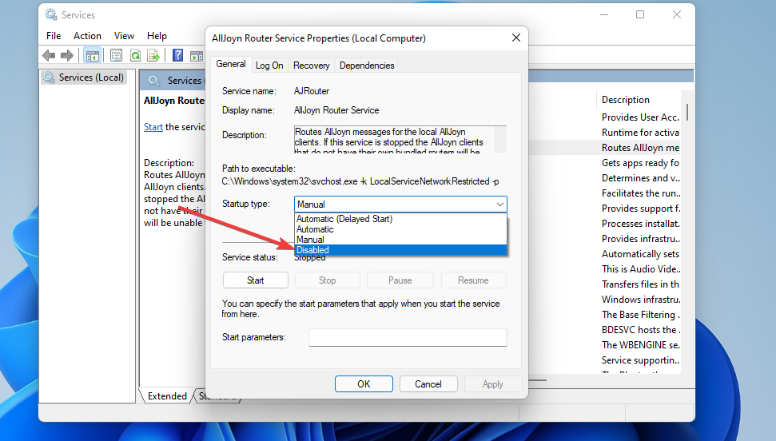Select row 'Automatically sets'
The width and height of the screenshot is (776, 441).
tap(639, 254)
